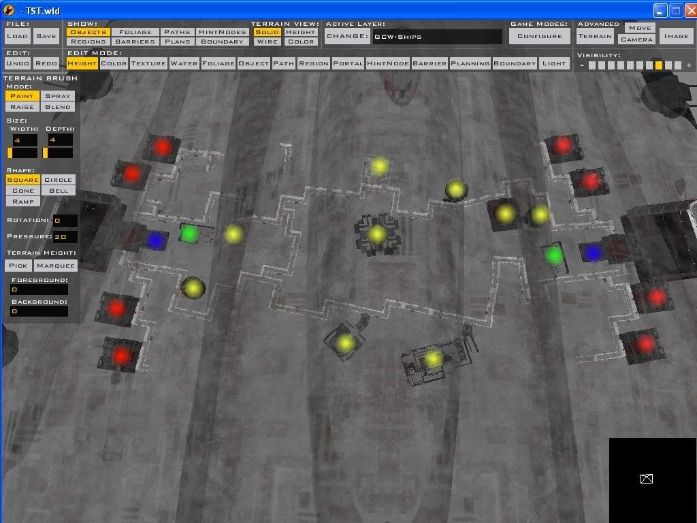Image resolution: width=697 pixels, height=523 pixels.
Task: Redo the last edit
Action: (46, 63)
